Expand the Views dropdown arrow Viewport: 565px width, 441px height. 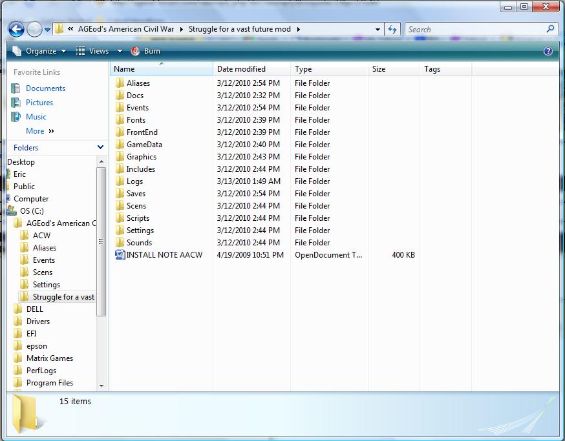coord(120,51)
